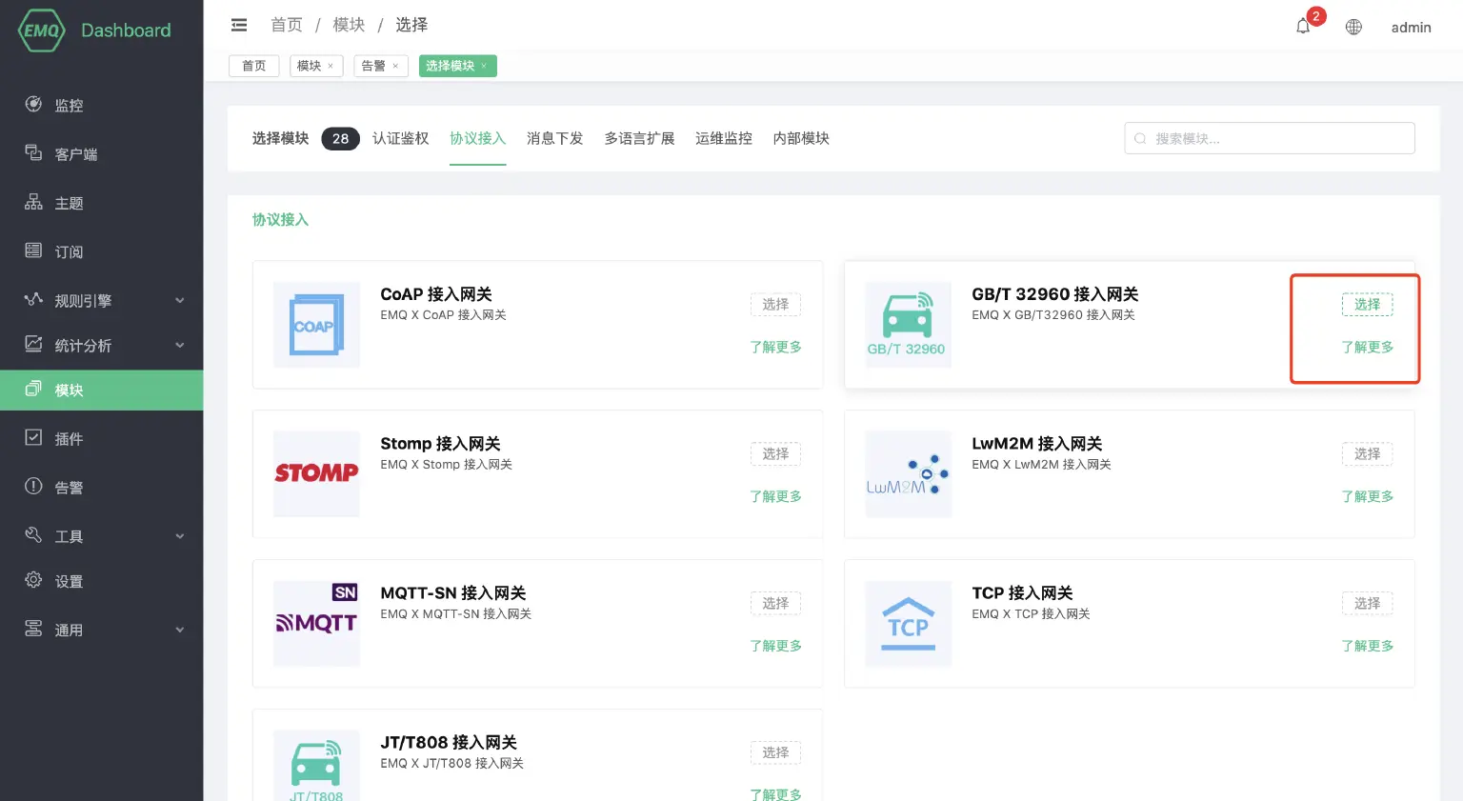Open the admin user menu
The height and width of the screenshot is (801, 1463).
(1411, 28)
